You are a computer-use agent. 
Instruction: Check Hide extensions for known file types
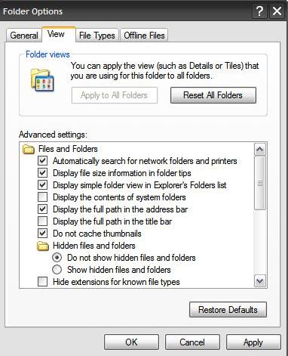42,282
